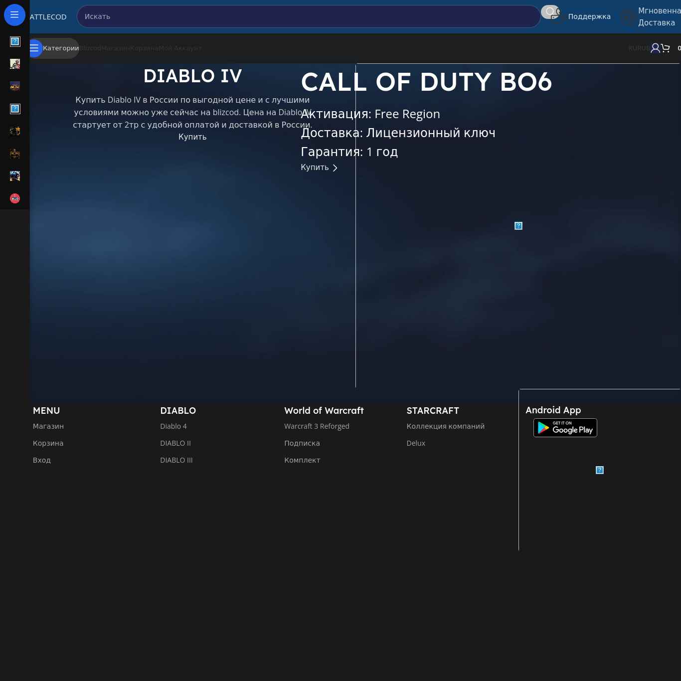Open footer link Корзина
The image size is (681, 681).
click(x=48, y=443)
